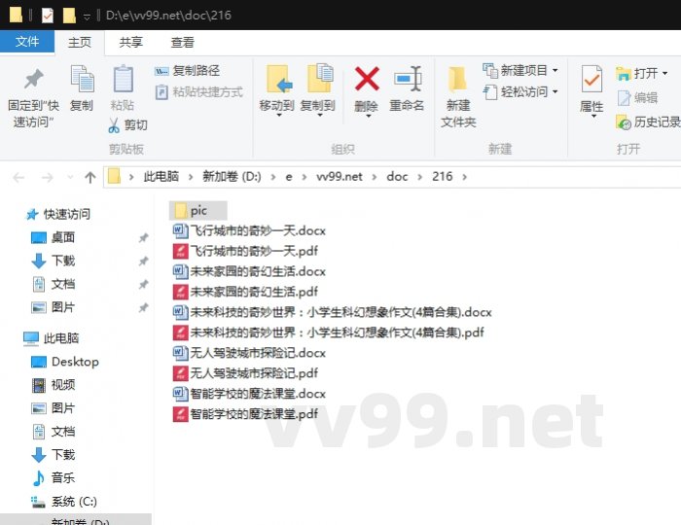Select file 无人驾驶城市探险记.docx

tap(249, 353)
